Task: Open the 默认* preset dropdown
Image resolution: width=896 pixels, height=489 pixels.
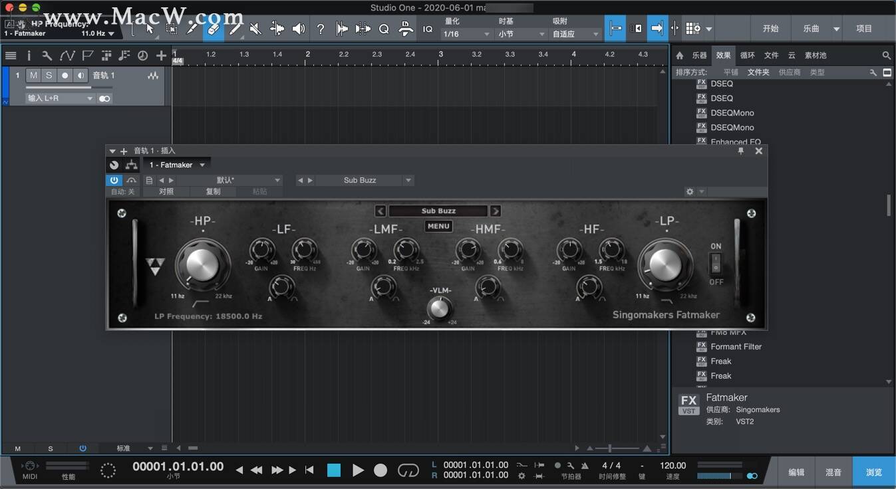Action: 229,180
